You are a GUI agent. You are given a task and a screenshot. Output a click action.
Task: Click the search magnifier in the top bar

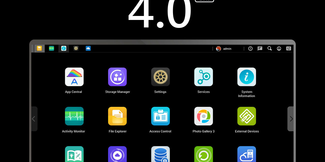coord(269,48)
